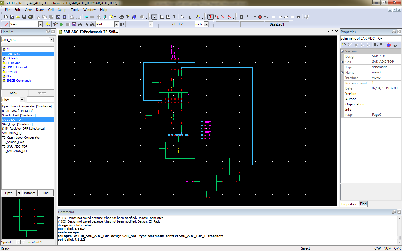
Task: Click the Add... library button
Action: click(14, 93)
